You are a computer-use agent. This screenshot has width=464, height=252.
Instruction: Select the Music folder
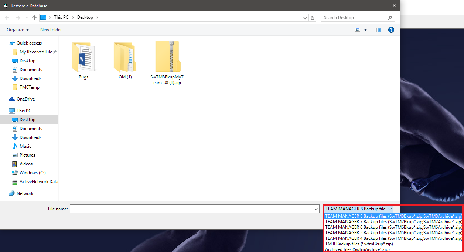pos(25,146)
